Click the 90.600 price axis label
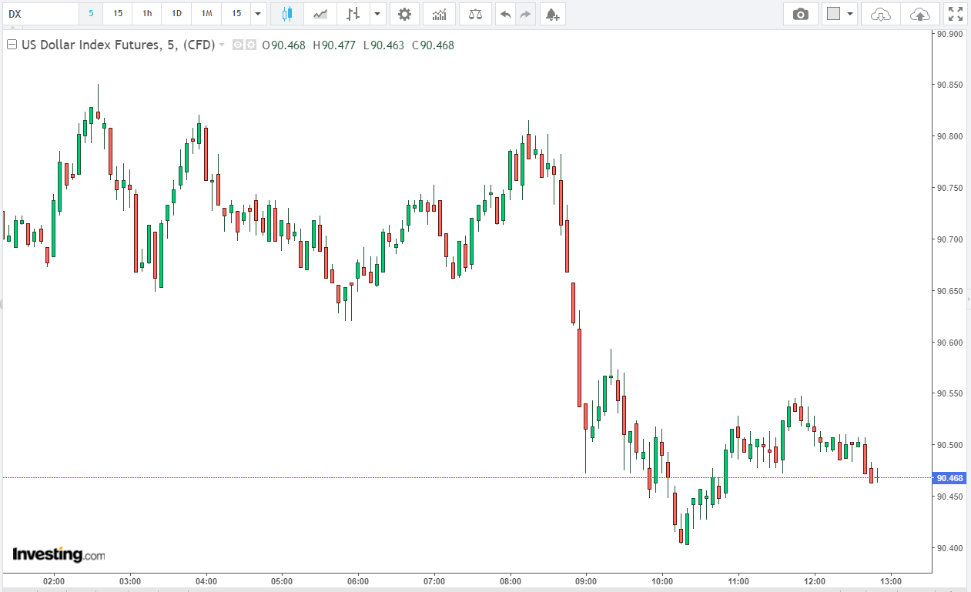 click(949, 343)
